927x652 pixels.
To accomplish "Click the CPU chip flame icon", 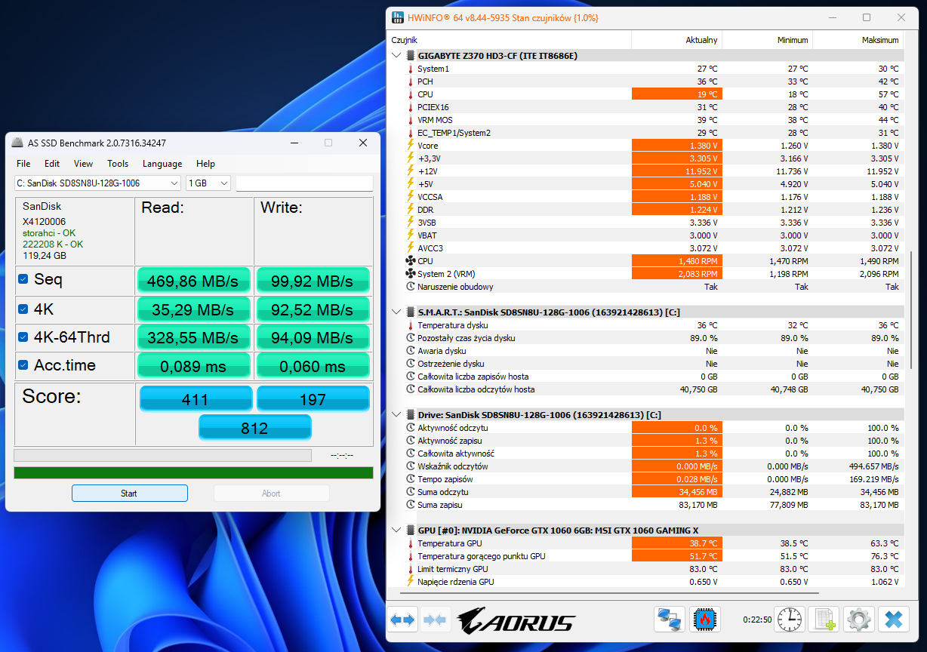I will point(705,620).
